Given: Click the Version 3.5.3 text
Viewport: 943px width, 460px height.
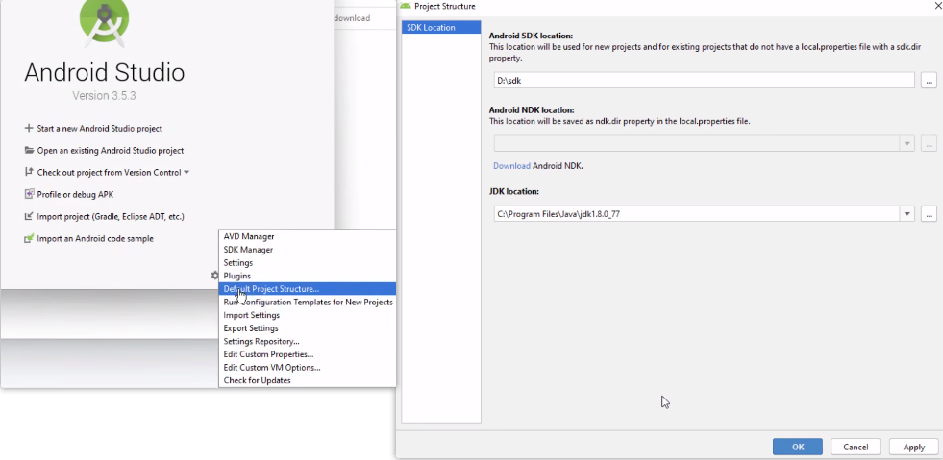Looking at the screenshot, I should pyautogui.click(x=105, y=95).
